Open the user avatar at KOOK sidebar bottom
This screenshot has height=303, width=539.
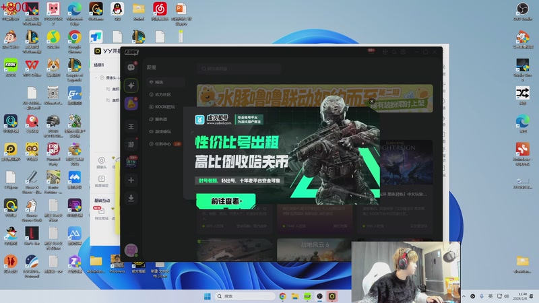click(131, 250)
